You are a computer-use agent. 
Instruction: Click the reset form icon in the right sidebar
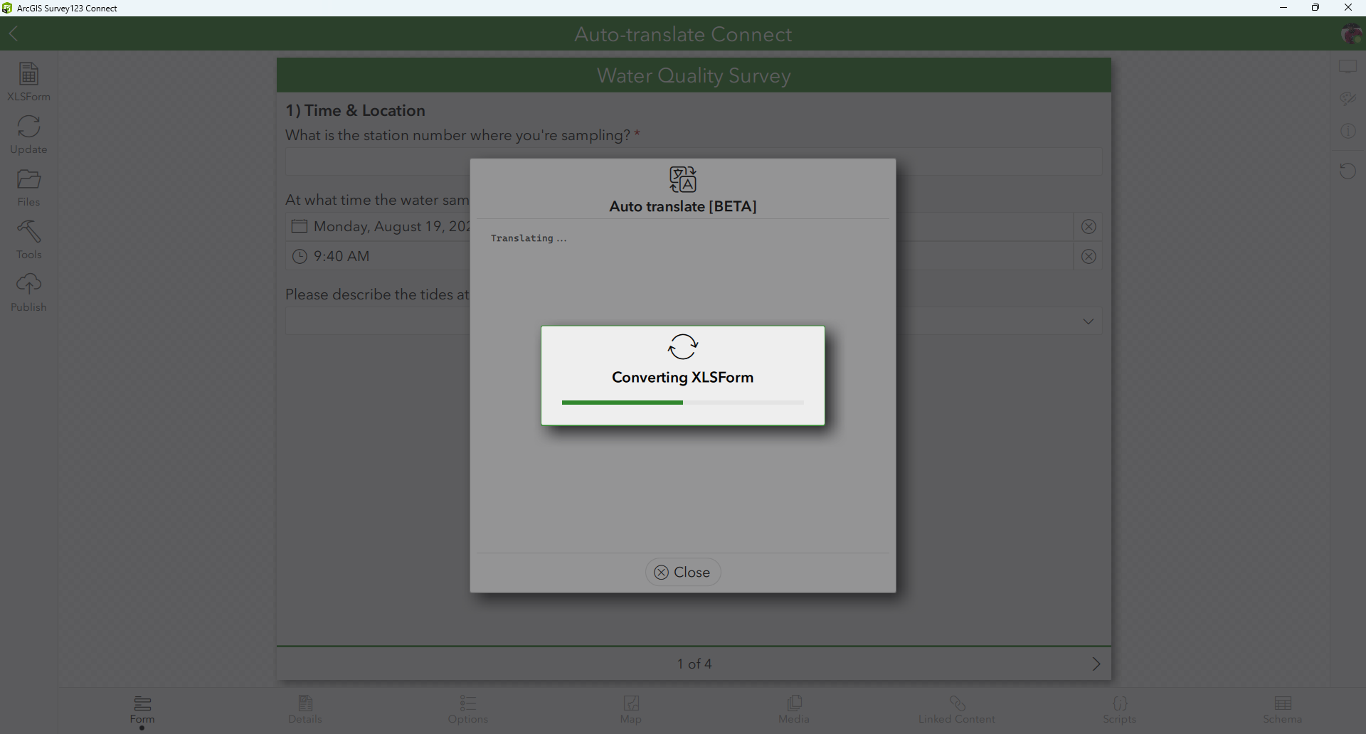click(x=1348, y=171)
